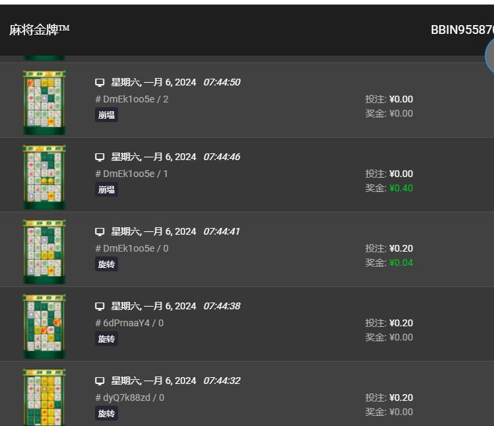Click 崩塌 tag under DmEk1oo5e / 2

(107, 115)
